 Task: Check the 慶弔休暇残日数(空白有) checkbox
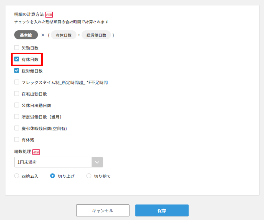[17, 128]
